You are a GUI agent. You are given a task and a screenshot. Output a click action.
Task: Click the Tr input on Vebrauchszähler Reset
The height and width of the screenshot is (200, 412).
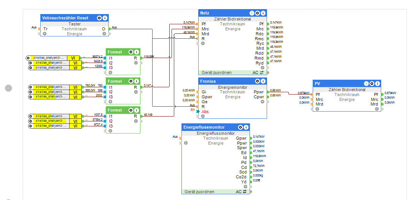45,29
